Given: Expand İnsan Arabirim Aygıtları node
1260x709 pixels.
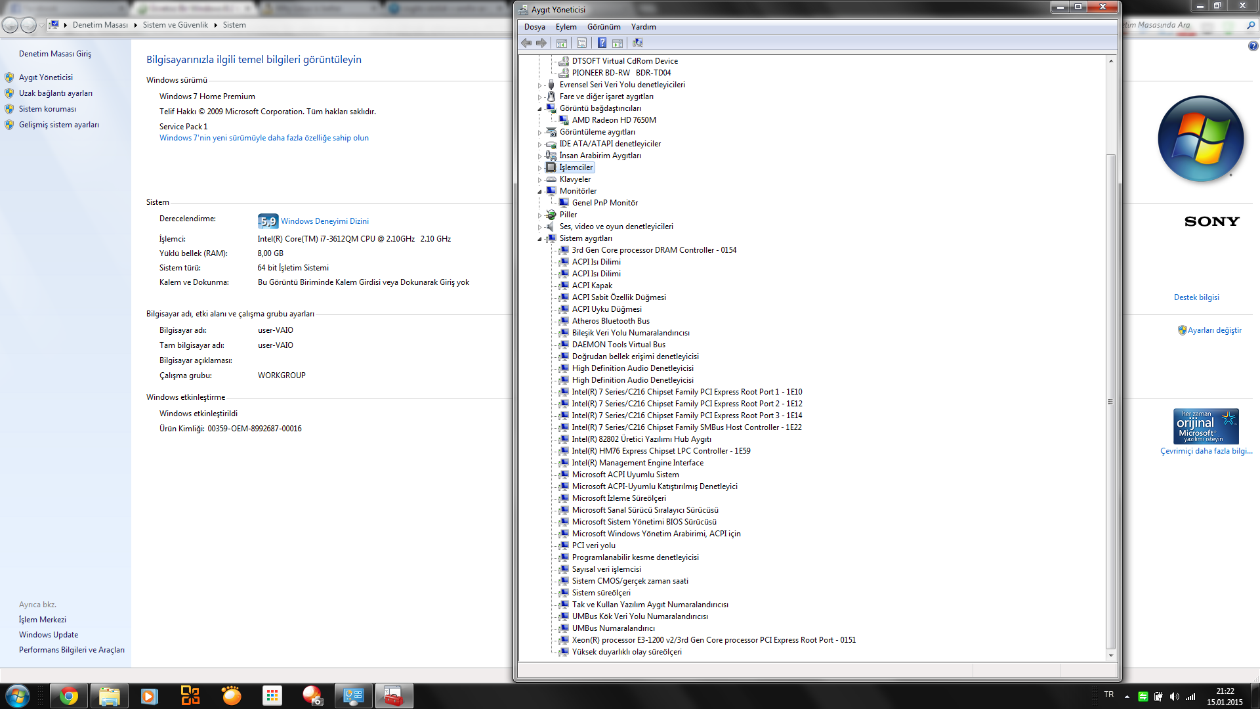Looking at the screenshot, I should click(x=540, y=156).
